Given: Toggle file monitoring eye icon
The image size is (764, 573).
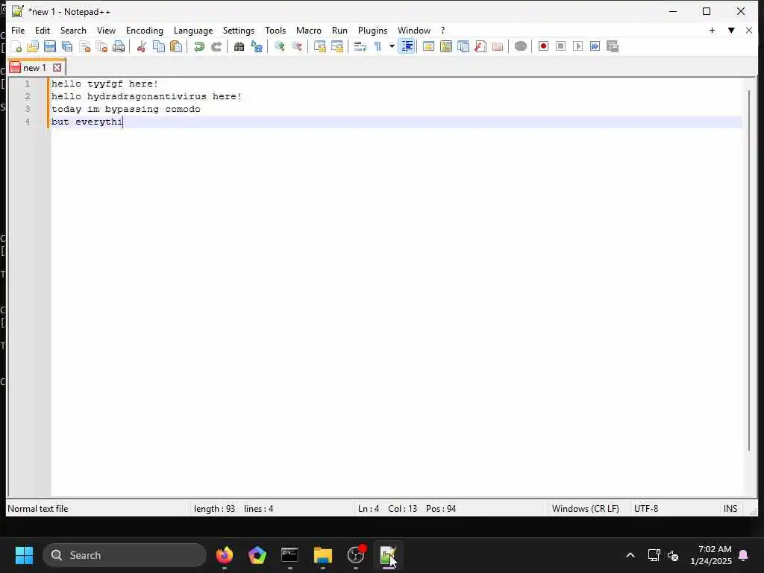Looking at the screenshot, I should tap(520, 47).
